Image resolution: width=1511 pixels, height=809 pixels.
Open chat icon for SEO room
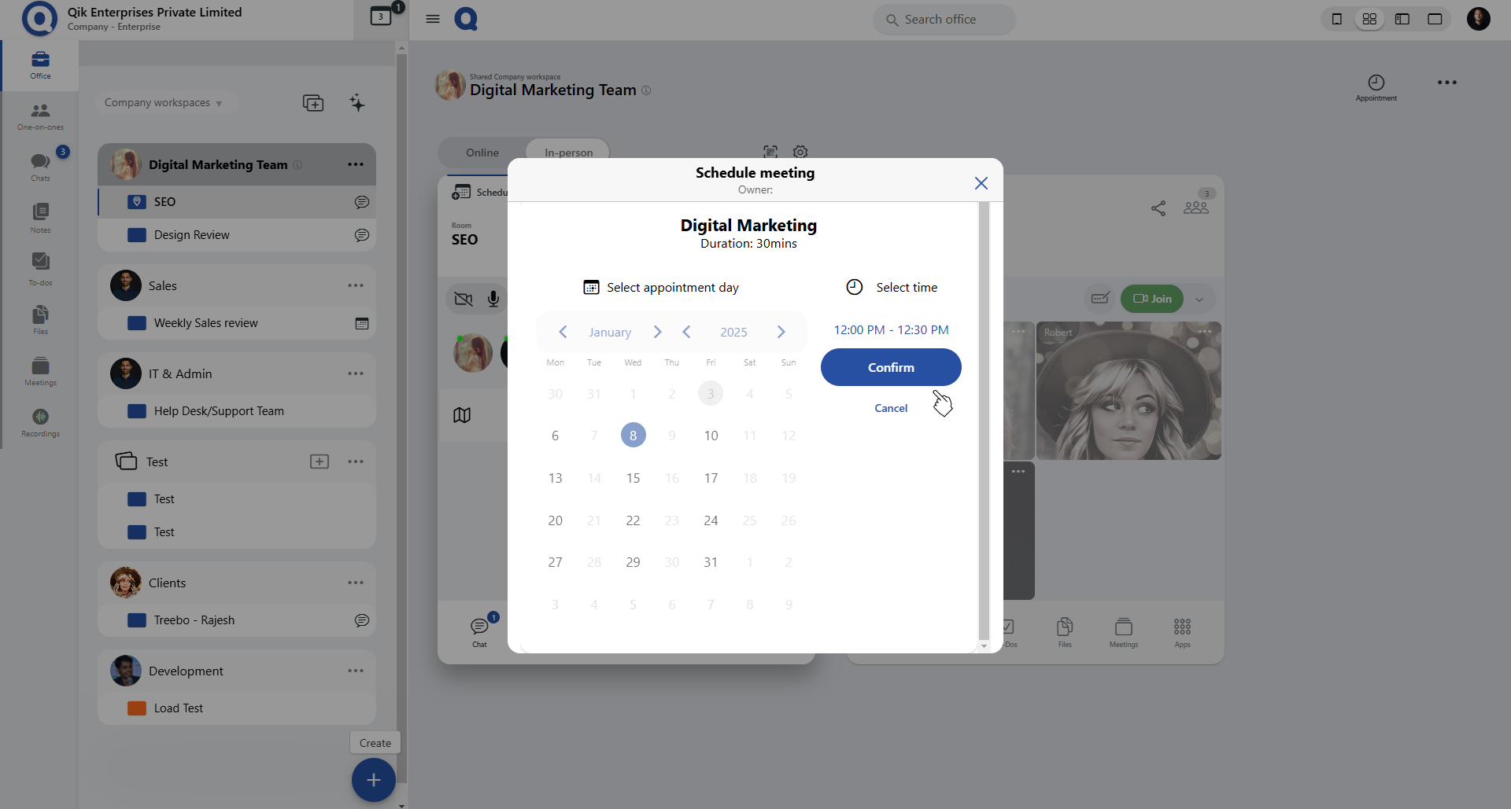pyautogui.click(x=361, y=202)
